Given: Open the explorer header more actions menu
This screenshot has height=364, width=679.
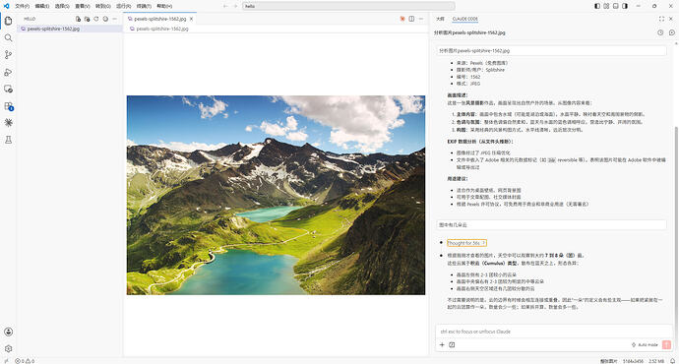Looking at the screenshot, I should (114, 19).
